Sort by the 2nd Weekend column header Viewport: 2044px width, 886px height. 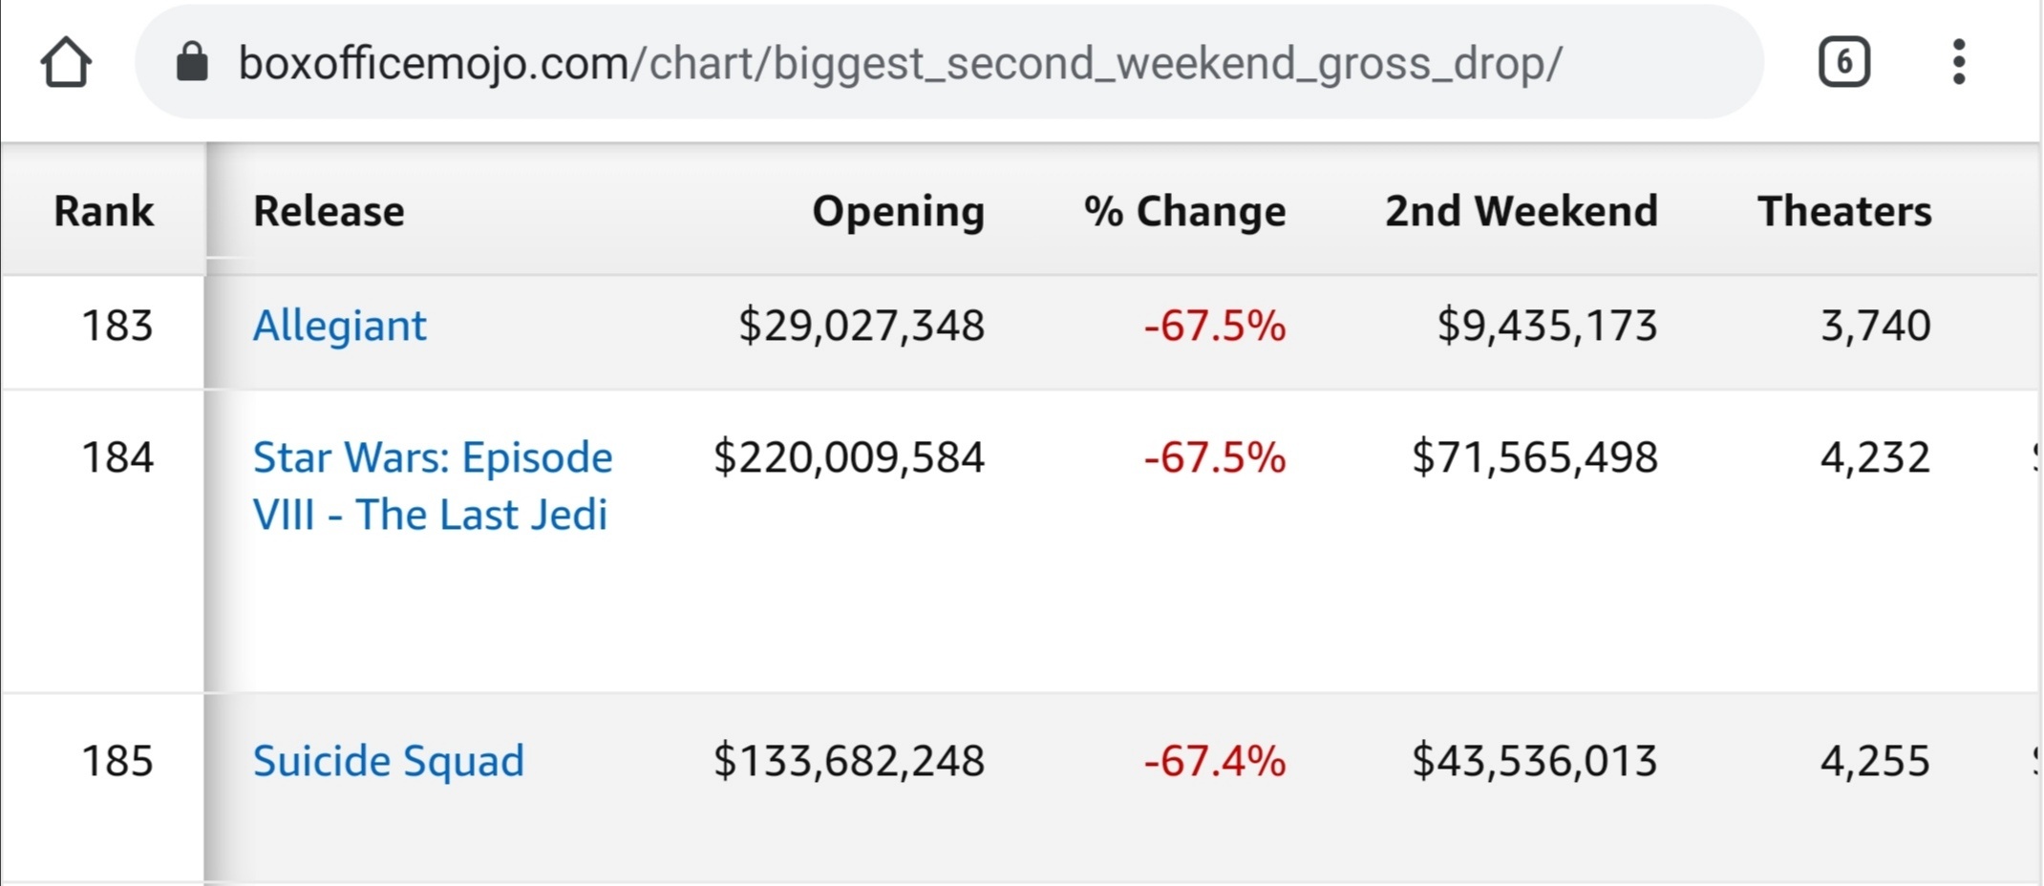1522,211
